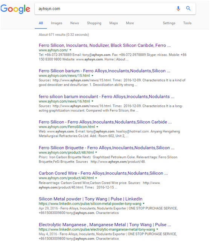Image resolution: width=210 pixels, height=243 pixels.
Task: Expand dropdown arrow next to news/15.html URL
Action: click(x=93, y=76)
